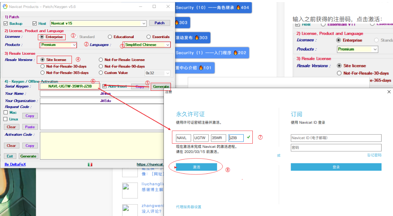This screenshot has height=216, width=393.
Task: Click 忘记密码 forgot password link
Action: click(374, 155)
